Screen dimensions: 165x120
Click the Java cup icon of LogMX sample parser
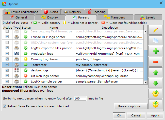[x=16, y=81]
